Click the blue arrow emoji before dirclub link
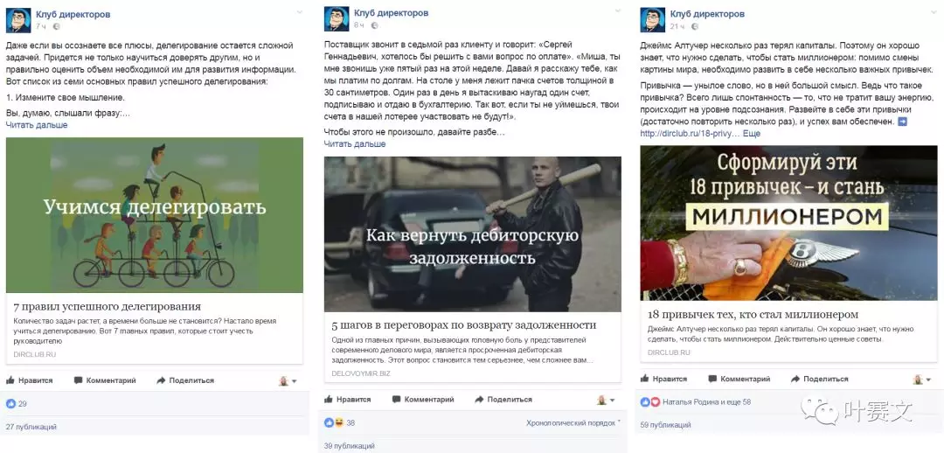This screenshot has height=453, width=944. point(902,122)
